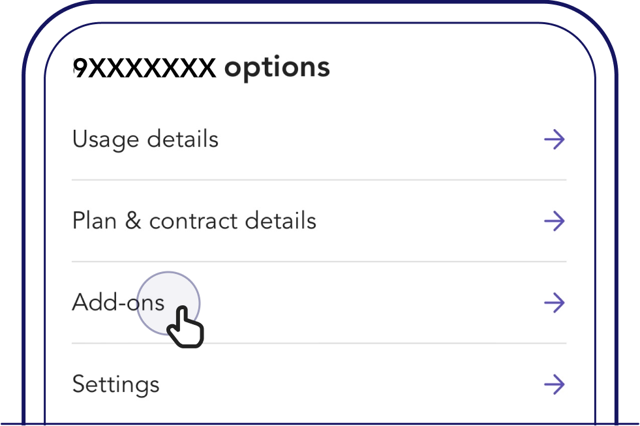Go to the Settings text label
Image resolution: width=640 pixels, height=426 pixels.
point(115,384)
